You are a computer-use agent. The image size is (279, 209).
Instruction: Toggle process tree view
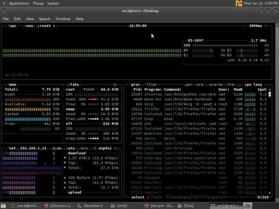pyautogui.click(x=232, y=85)
